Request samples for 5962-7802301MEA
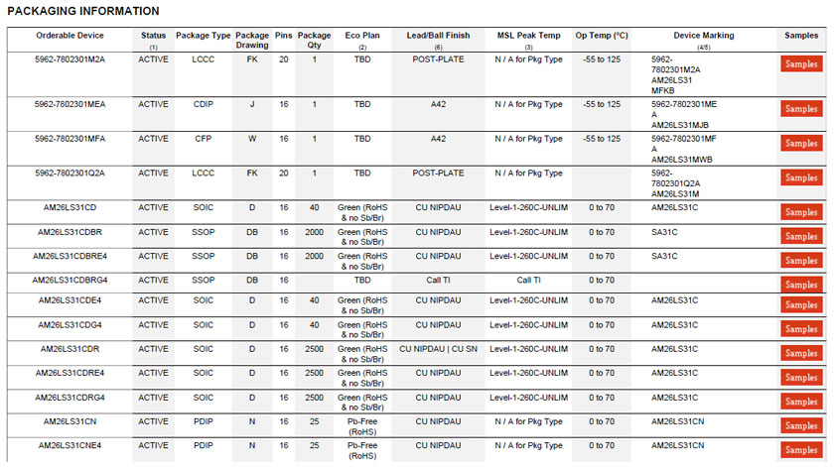 [801, 109]
